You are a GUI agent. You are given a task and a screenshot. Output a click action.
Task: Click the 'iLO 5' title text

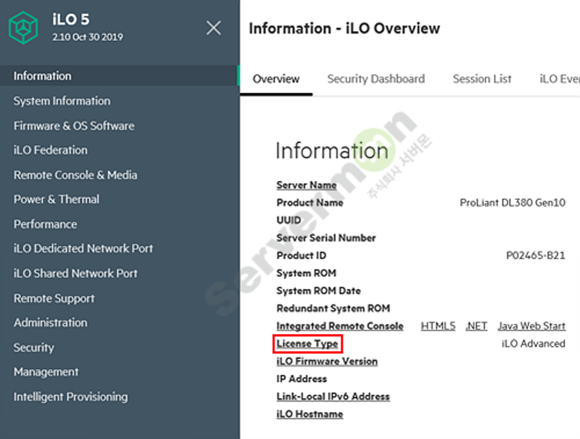pyautogui.click(x=70, y=19)
